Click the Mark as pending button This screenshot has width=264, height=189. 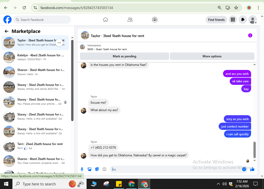coord(125,56)
